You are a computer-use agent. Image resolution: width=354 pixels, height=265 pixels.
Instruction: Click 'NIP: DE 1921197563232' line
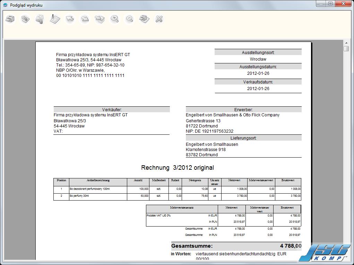point(209,131)
